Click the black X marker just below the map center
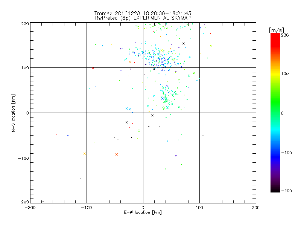Image resolution: width=301 pixels, height=226 pixels. [x=152, y=116]
